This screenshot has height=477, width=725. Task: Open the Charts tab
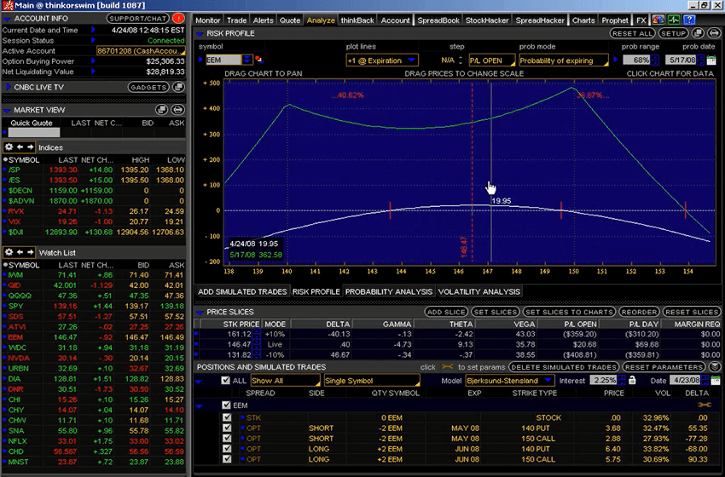pos(583,20)
